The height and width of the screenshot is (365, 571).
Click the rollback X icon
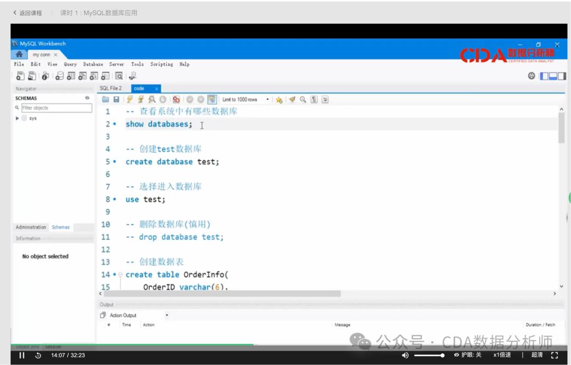tap(201, 99)
